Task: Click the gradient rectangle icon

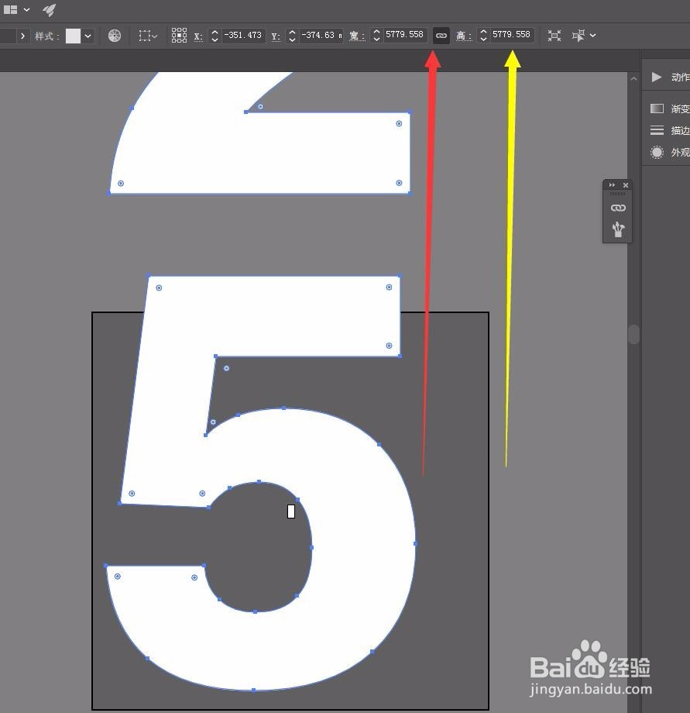Action: (x=657, y=108)
